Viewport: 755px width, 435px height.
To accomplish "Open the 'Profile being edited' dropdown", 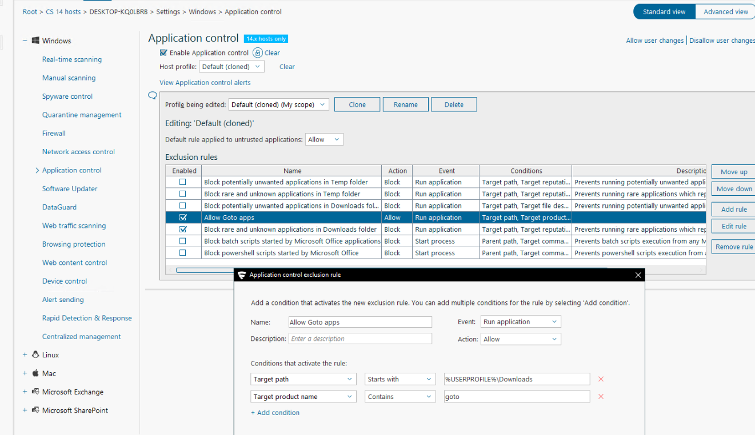I will pyautogui.click(x=278, y=104).
